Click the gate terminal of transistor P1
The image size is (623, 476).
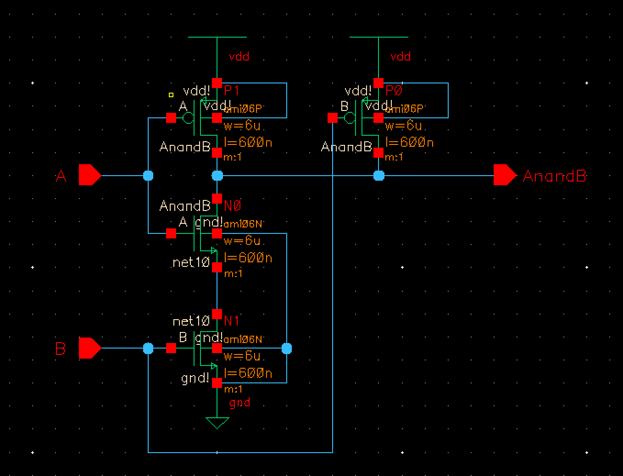(171, 118)
